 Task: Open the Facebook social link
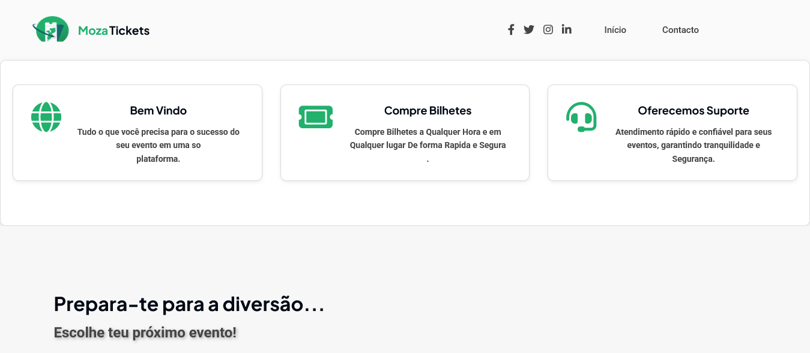pos(511,30)
